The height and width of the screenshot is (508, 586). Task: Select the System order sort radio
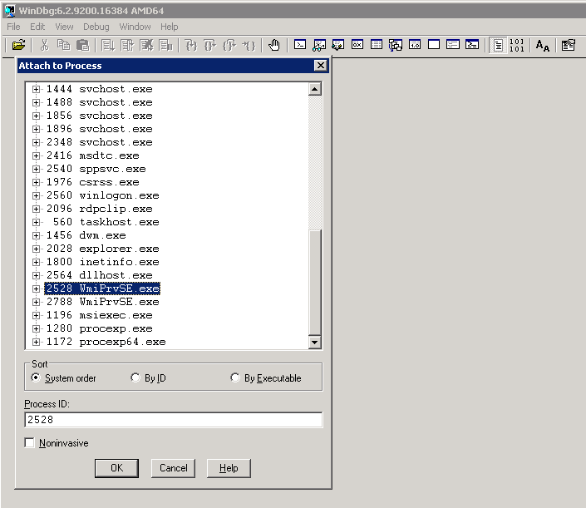tap(36, 377)
